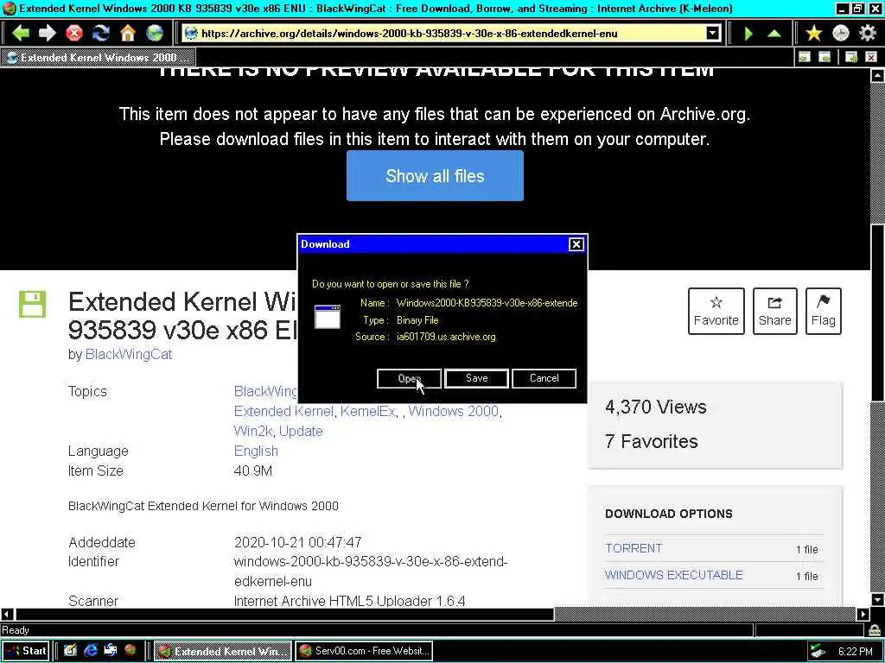Select the Extended Kernel Windows 2000 browser tab
This screenshot has height=663, width=885.
pyautogui.click(x=99, y=58)
